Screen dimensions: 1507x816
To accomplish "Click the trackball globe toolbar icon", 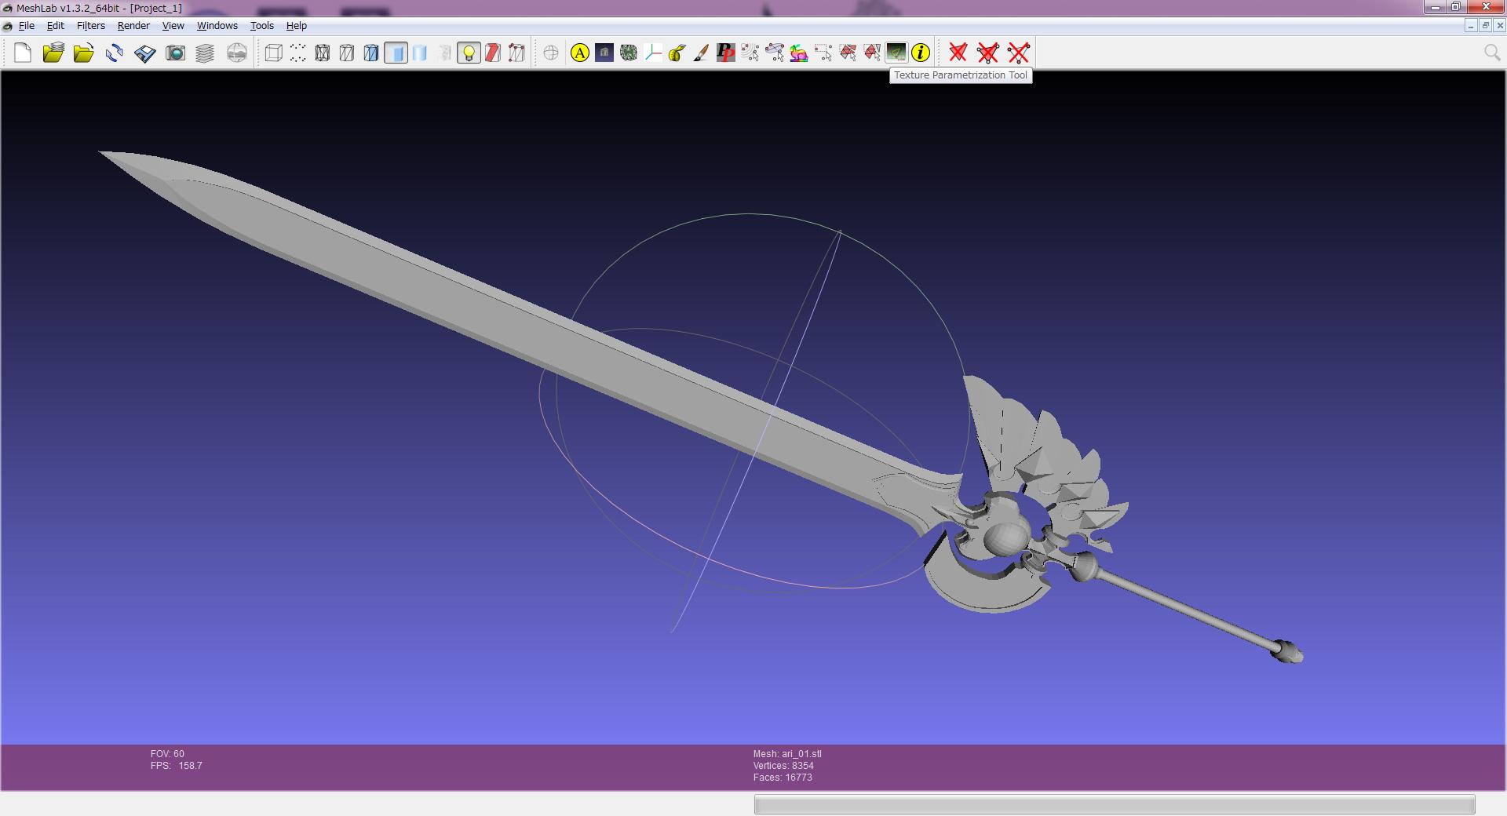I will 551,53.
